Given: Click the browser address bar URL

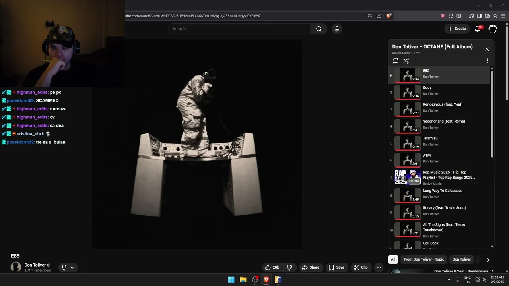Looking at the screenshot, I should (x=193, y=16).
